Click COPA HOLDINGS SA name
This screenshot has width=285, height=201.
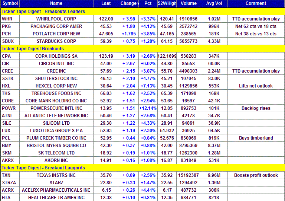tap(56, 56)
